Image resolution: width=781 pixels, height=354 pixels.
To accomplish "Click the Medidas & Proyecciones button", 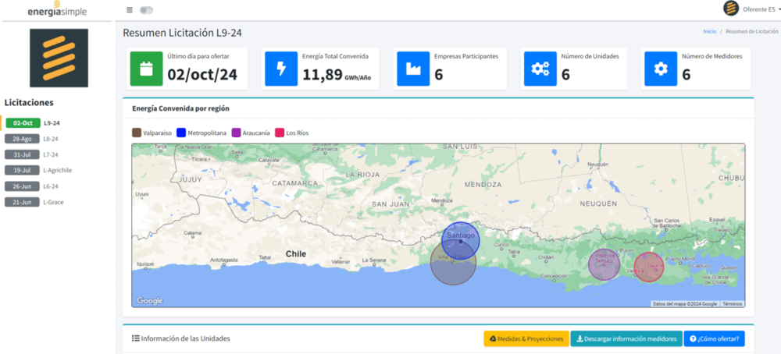I will pos(526,339).
